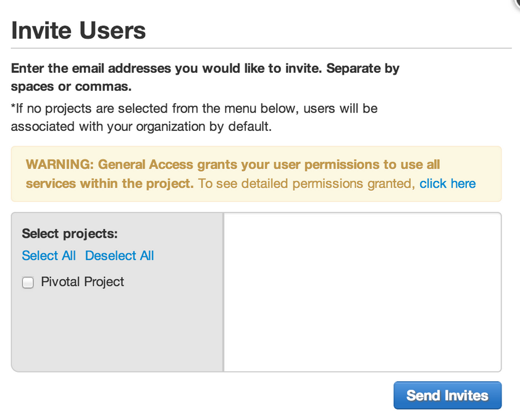Screen dimensions: 520x420
Task: Check the Pivotal Project checkbox
Action: (x=28, y=283)
